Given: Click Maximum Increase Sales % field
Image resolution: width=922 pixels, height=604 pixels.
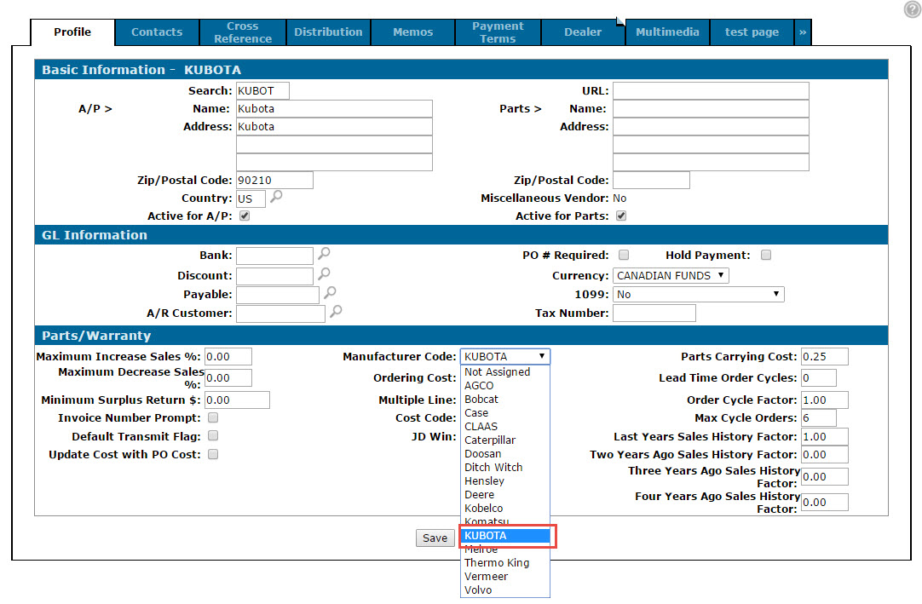Looking at the screenshot, I should [x=228, y=356].
